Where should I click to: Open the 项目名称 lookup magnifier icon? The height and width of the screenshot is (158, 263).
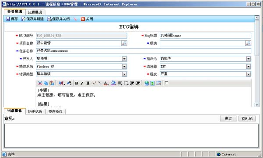point(124,43)
